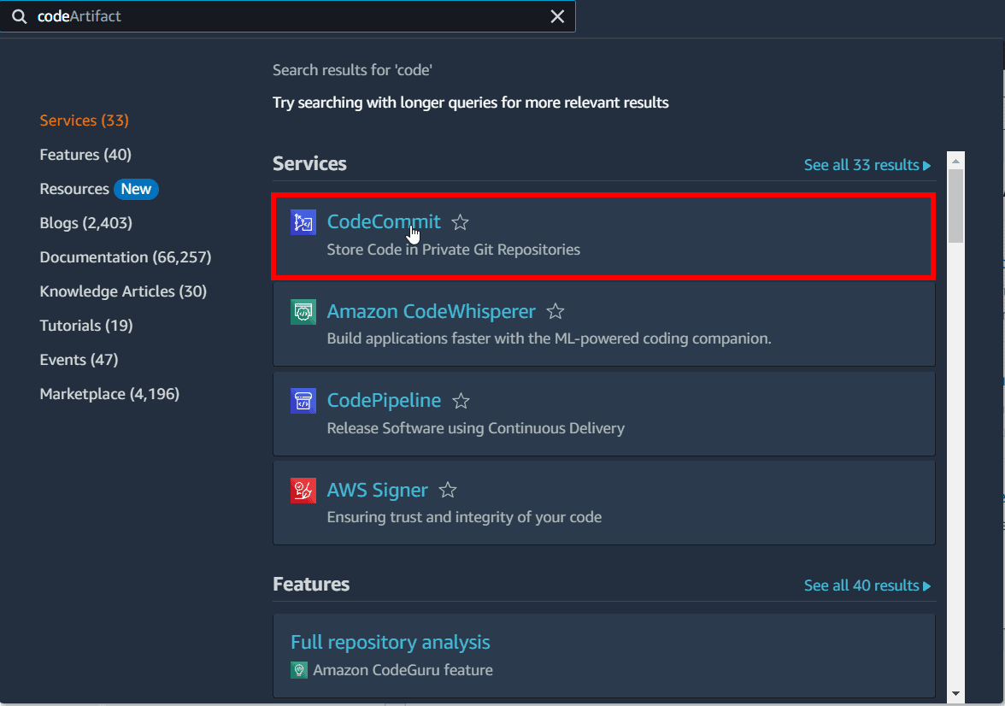Select the Features (40) category
Image resolution: width=1005 pixels, height=706 pixels.
85,155
